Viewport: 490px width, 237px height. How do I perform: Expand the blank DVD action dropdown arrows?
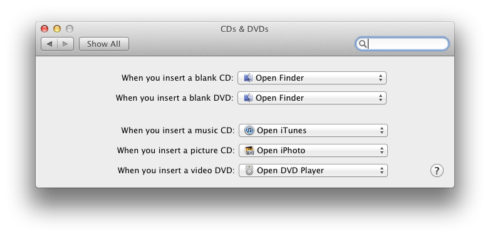tap(380, 98)
